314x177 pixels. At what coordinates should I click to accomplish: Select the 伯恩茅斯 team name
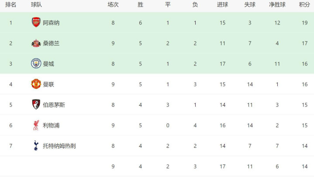(54, 105)
